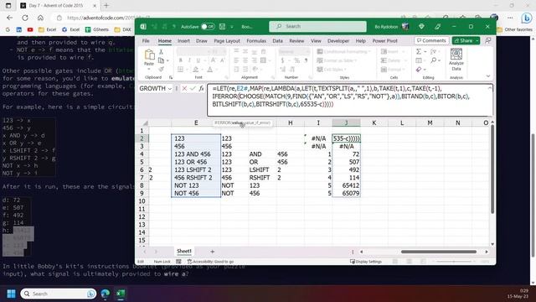Click the Find & Select magnifier icon

point(434,60)
